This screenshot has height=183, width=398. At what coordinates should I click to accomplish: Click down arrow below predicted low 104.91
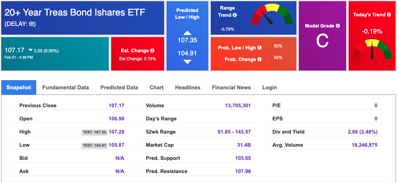click(187, 62)
